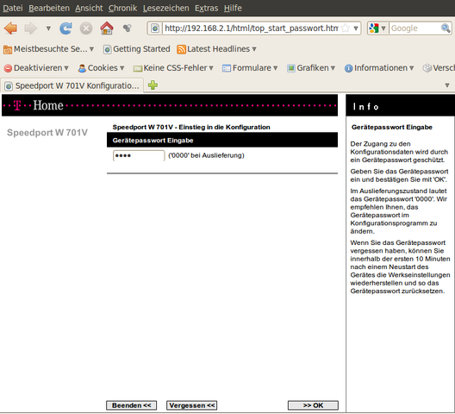Confirm password with >> OK button

[313, 405]
